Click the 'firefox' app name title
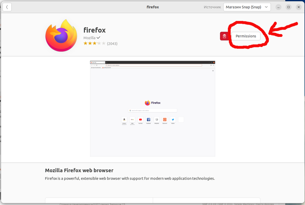305x205 pixels. (x=94, y=30)
